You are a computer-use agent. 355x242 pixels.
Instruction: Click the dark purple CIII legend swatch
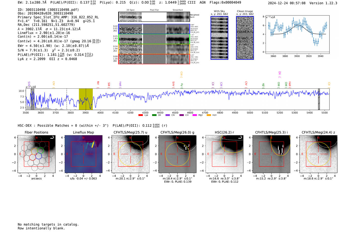[182, 115]
